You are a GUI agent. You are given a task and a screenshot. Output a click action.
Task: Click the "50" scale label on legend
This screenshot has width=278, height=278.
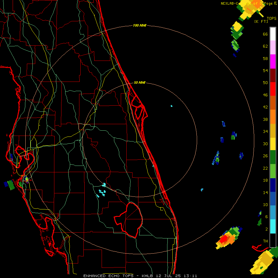click(265, 83)
